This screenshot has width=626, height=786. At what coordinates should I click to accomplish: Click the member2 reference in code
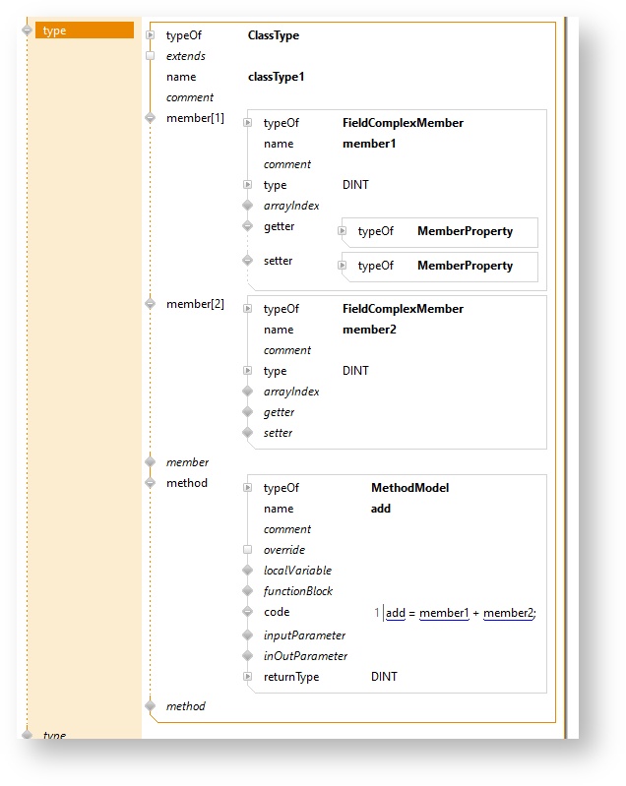[508, 613]
